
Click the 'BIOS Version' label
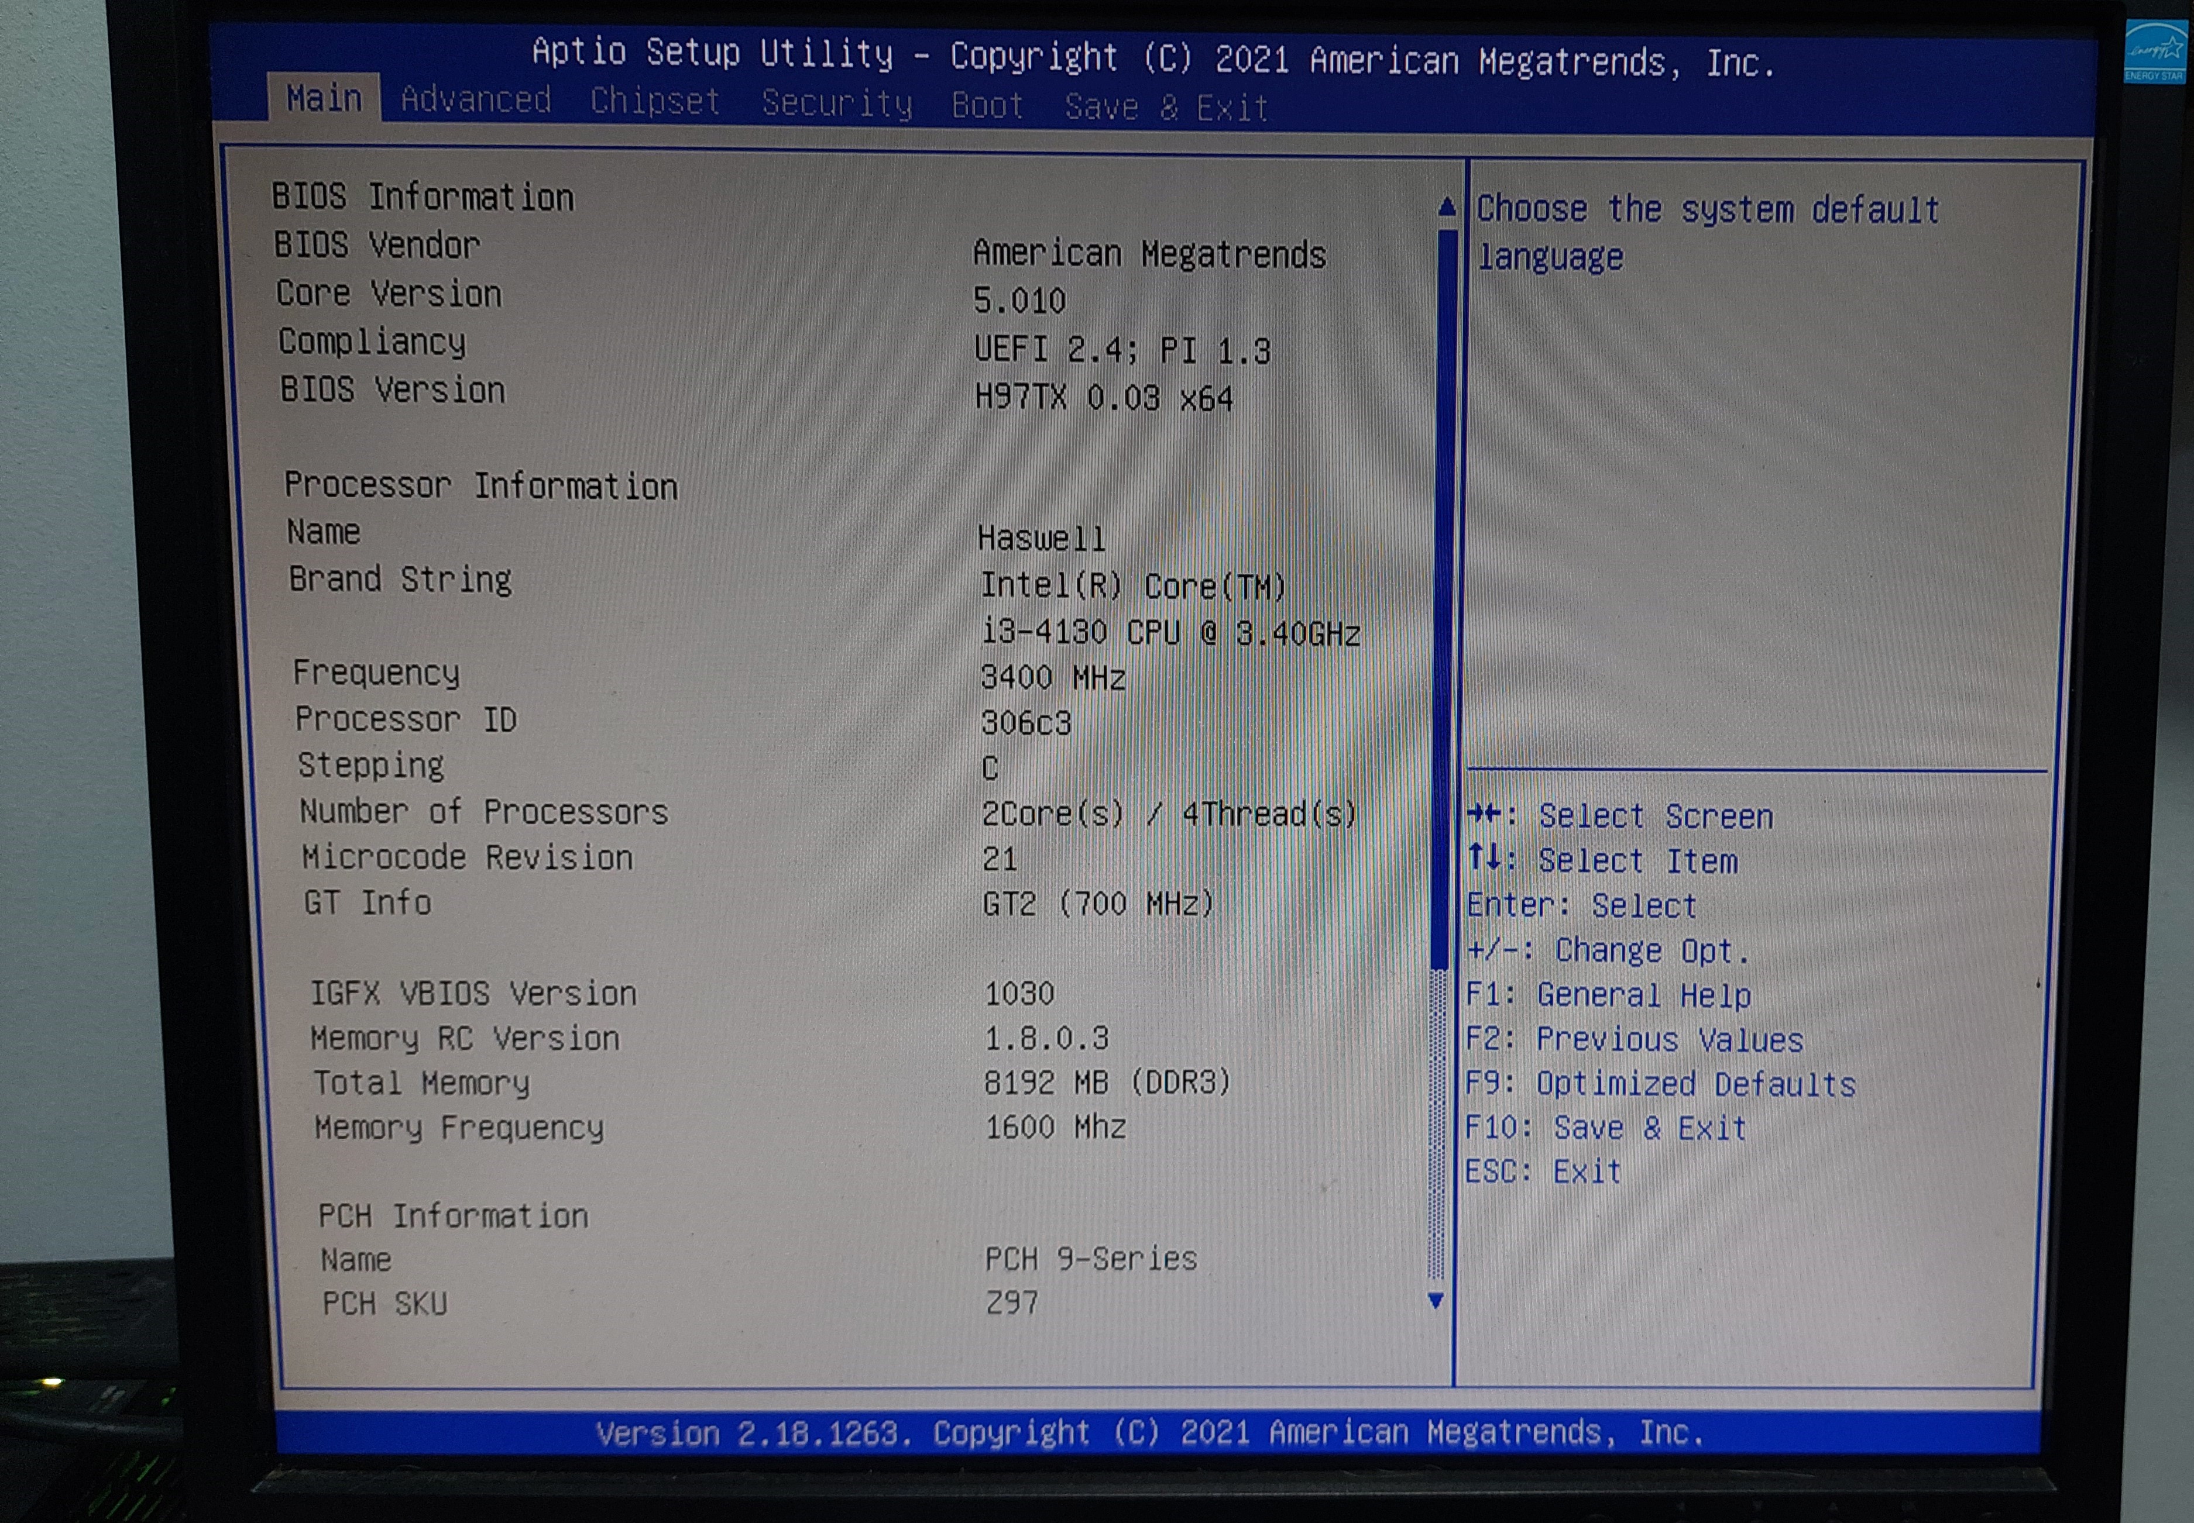[393, 390]
